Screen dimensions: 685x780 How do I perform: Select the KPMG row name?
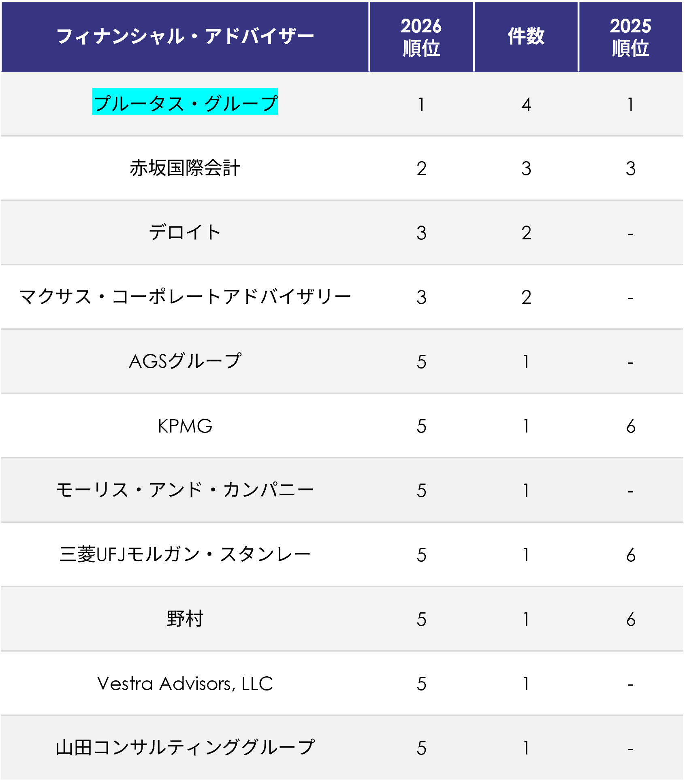pyautogui.click(x=185, y=426)
